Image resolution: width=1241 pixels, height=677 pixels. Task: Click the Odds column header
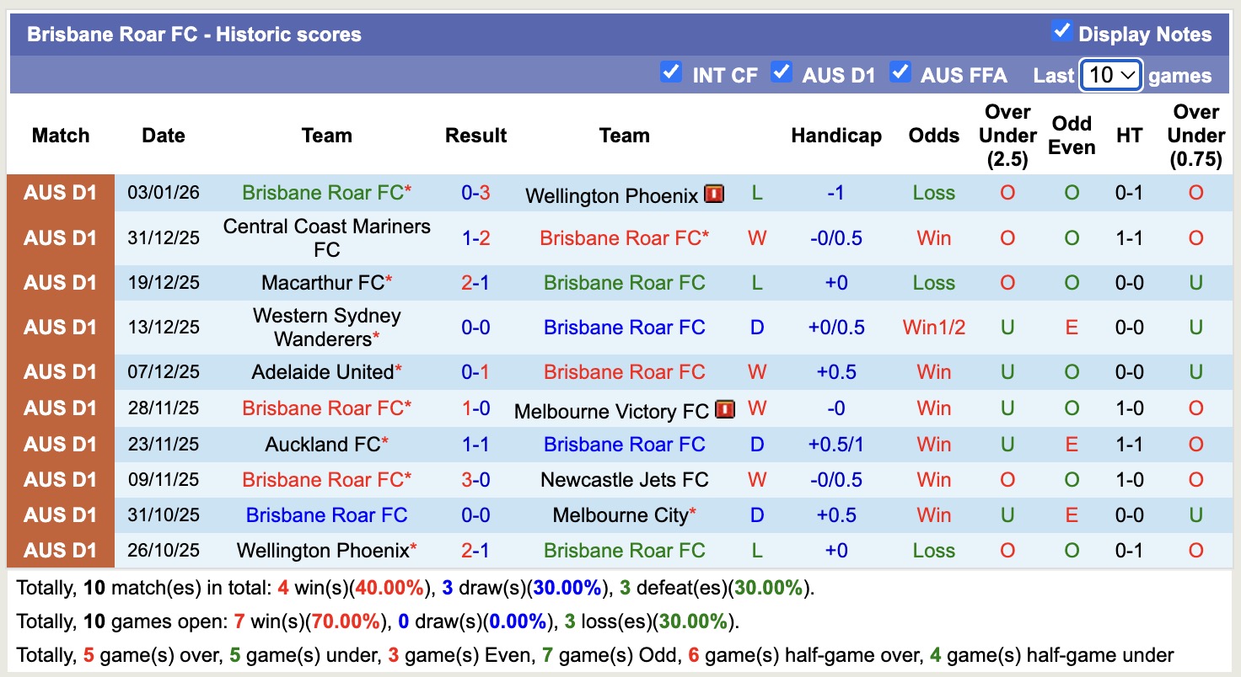click(933, 135)
